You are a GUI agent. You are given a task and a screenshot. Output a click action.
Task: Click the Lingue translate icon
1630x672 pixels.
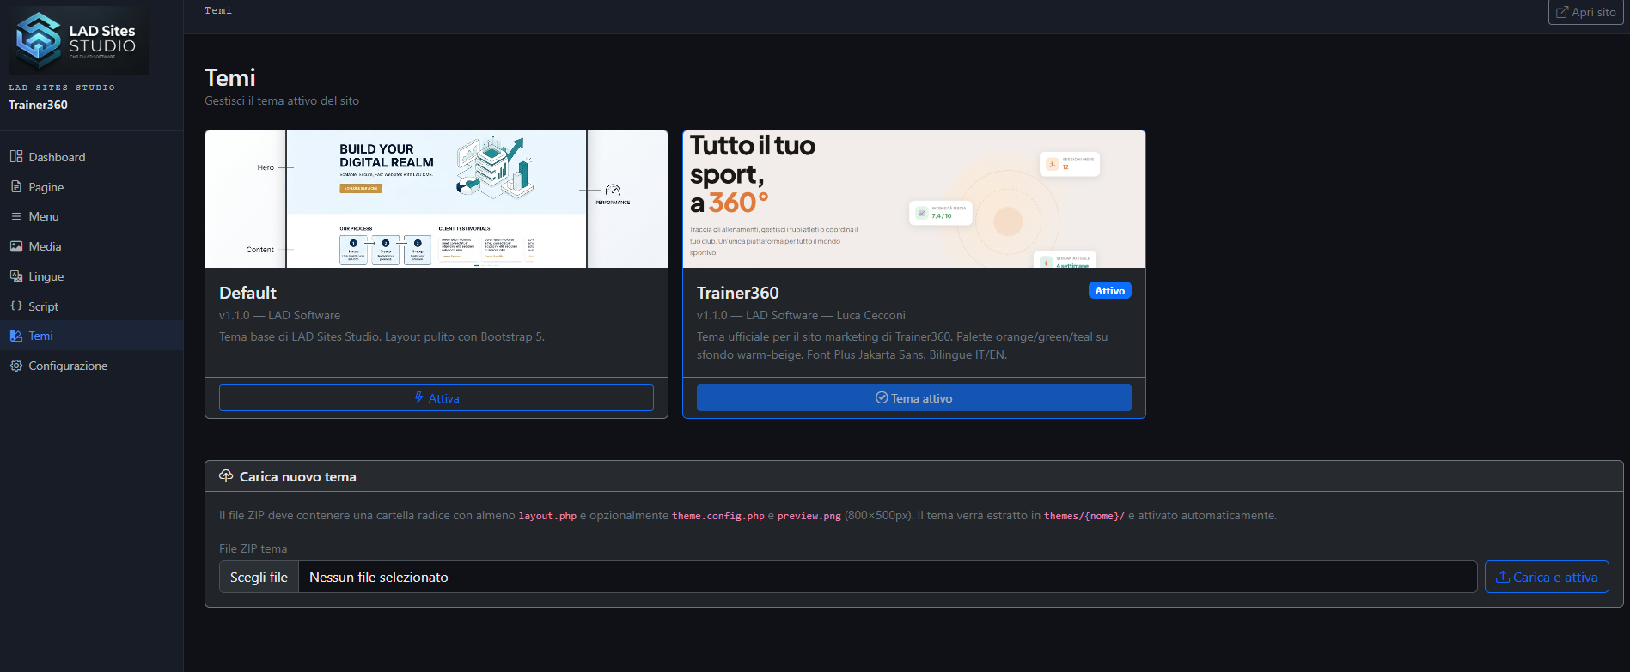16,276
